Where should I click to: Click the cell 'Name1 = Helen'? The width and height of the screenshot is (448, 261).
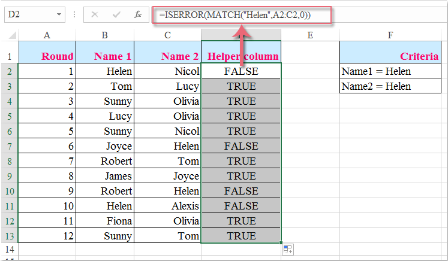[390, 71]
